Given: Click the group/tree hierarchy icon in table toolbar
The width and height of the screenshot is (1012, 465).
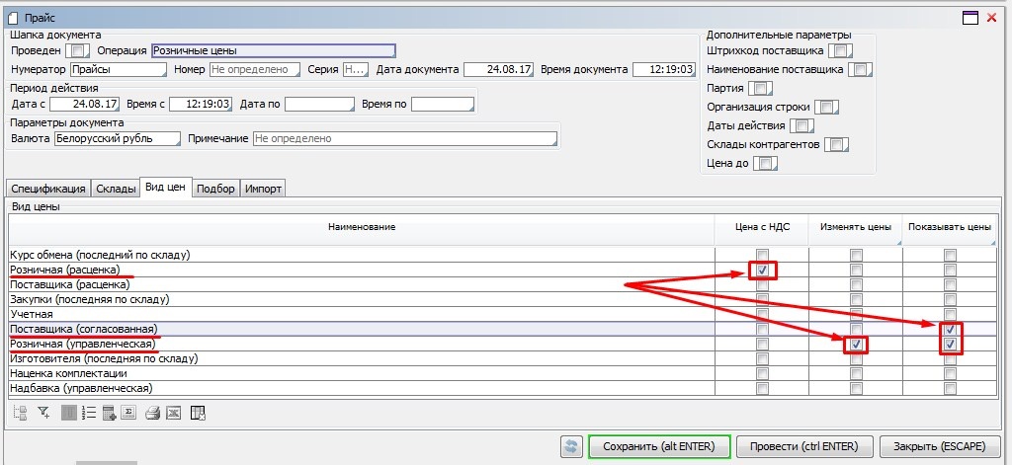Looking at the screenshot, I should pyautogui.click(x=20, y=414).
